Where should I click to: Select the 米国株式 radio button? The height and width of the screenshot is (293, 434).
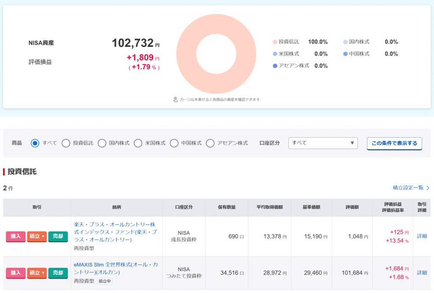coord(138,143)
